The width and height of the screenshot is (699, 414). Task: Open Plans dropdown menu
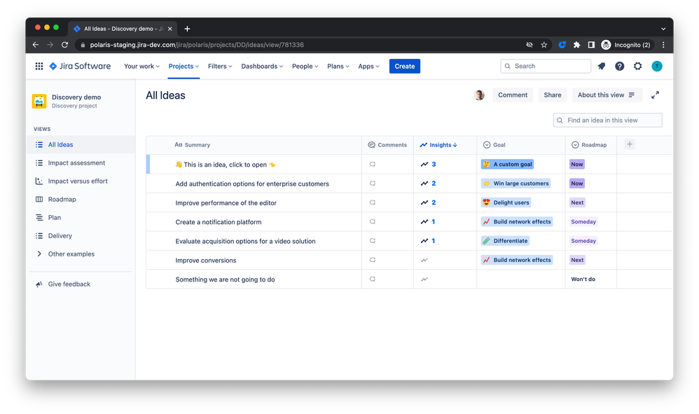338,66
